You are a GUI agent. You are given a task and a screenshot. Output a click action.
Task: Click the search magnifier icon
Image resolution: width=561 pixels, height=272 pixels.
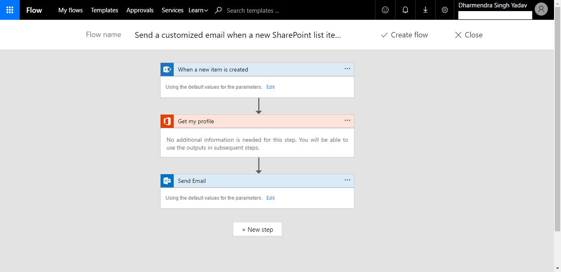(218, 10)
